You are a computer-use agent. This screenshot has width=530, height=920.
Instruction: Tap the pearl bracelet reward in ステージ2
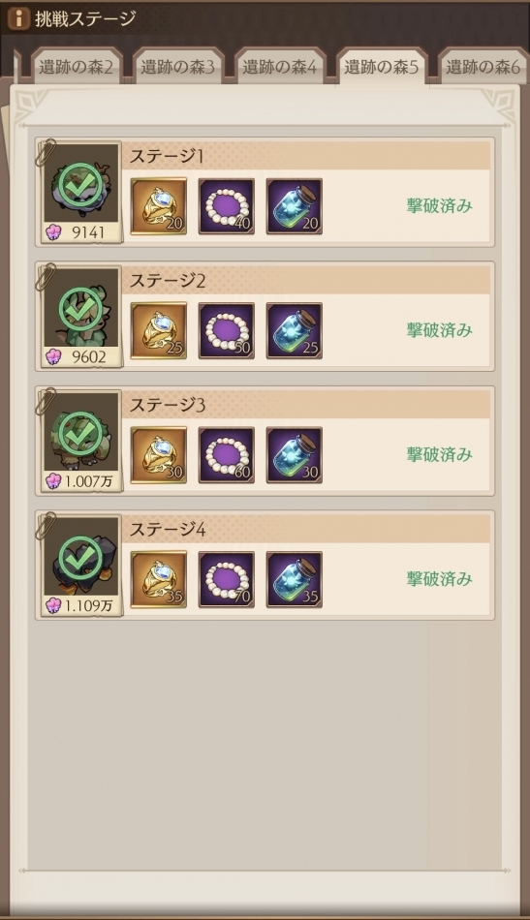click(227, 331)
